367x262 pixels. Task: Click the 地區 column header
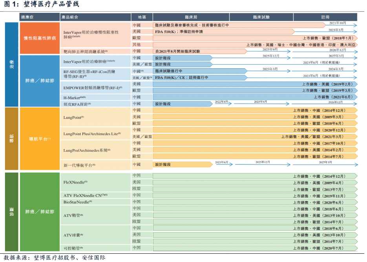(x=142, y=17)
